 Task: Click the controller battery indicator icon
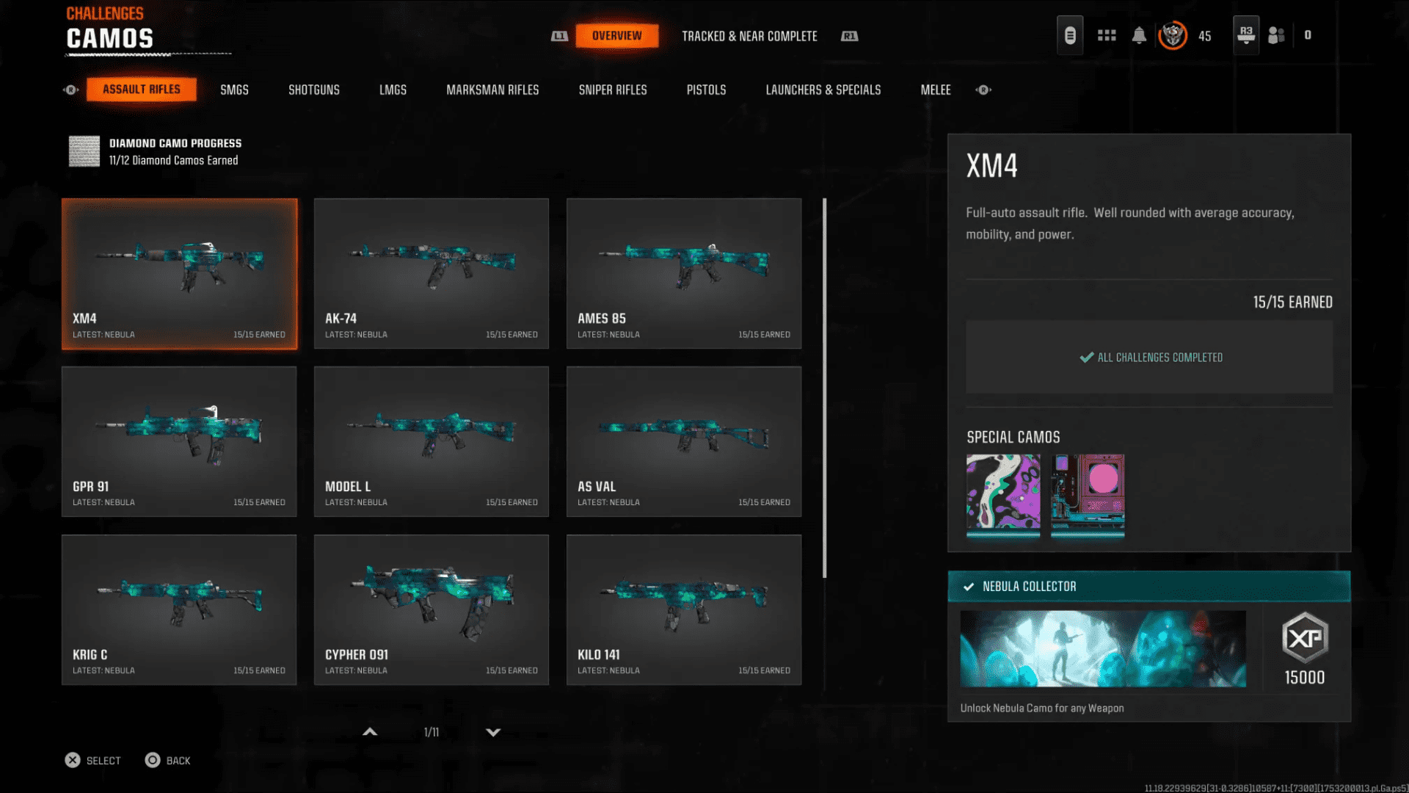pyautogui.click(x=1070, y=35)
